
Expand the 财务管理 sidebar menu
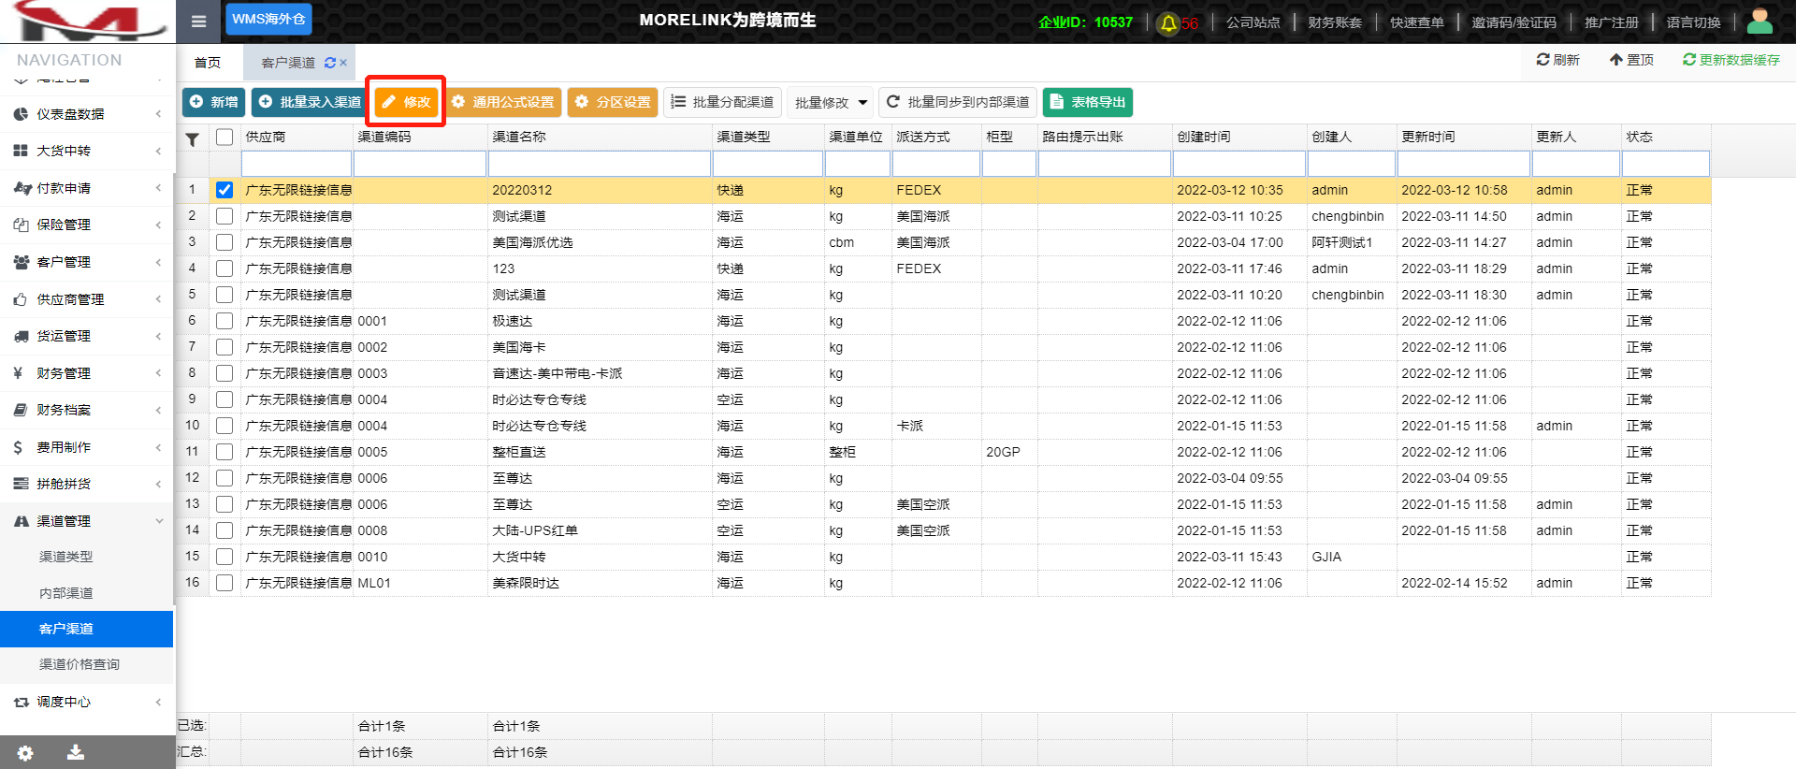point(86,373)
